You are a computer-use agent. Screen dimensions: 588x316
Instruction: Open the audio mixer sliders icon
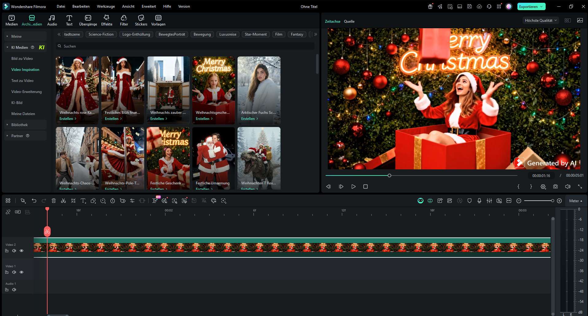pos(489,201)
